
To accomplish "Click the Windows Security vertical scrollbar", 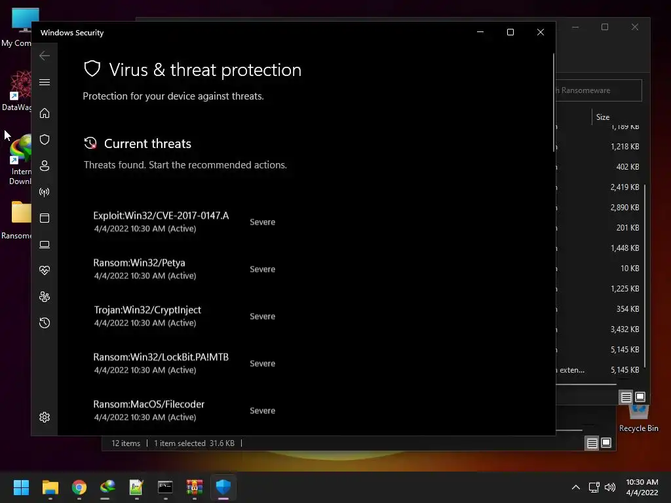I will pyautogui.click(x=553, y=103).
